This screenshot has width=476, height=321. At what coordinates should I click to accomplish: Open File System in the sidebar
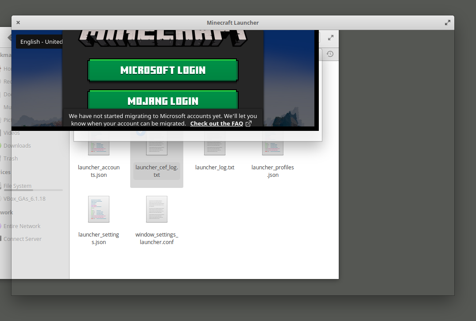tap(17, 186)
